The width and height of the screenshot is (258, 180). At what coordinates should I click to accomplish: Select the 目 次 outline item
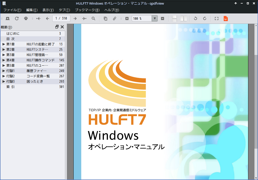(10, 39)
